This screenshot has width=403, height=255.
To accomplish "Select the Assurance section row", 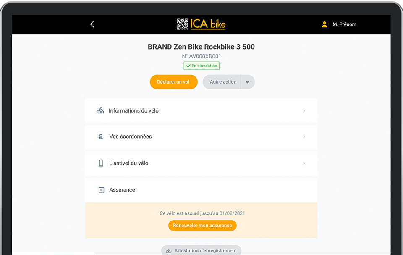I will click(x=201, y=190).
